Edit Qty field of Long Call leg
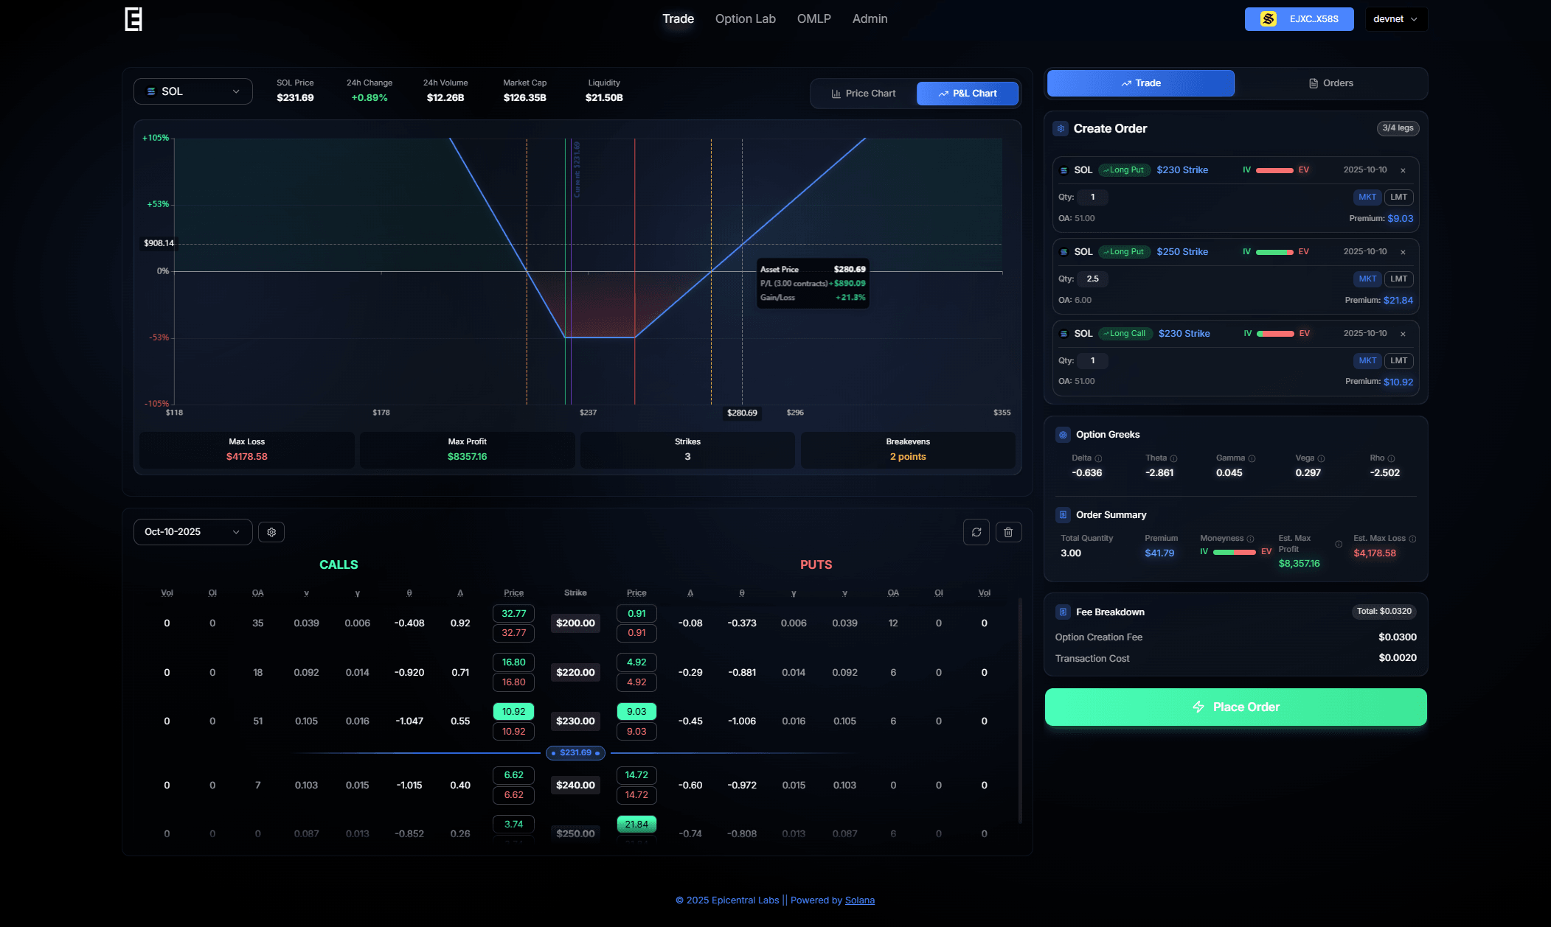Viewport: 1551px width, 927px height. tap(1092, 360)
